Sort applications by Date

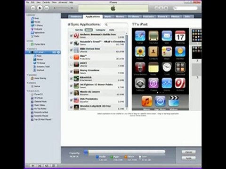tap(112, 30)
